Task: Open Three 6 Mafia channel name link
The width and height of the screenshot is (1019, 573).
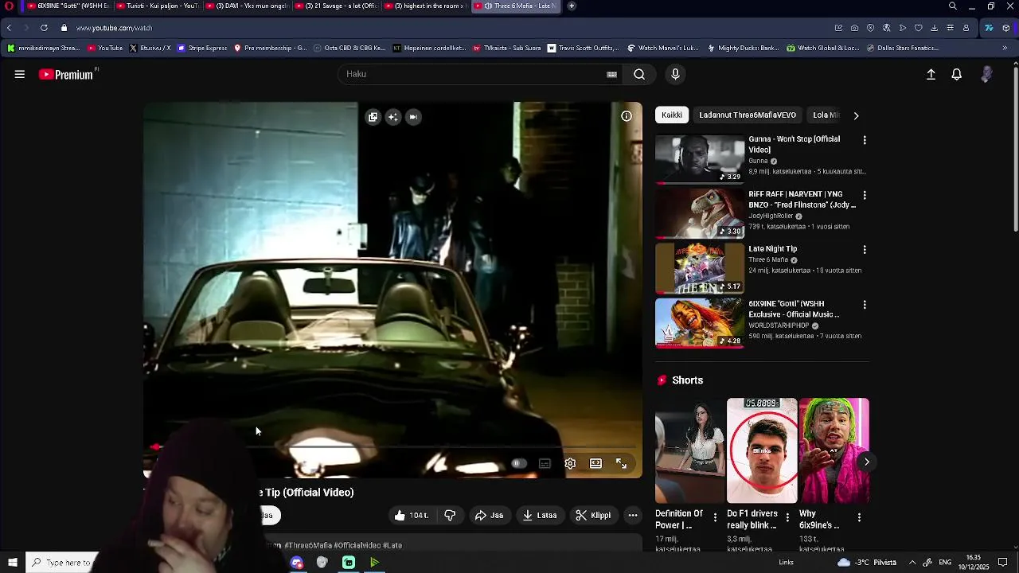Action: point(768,259)
